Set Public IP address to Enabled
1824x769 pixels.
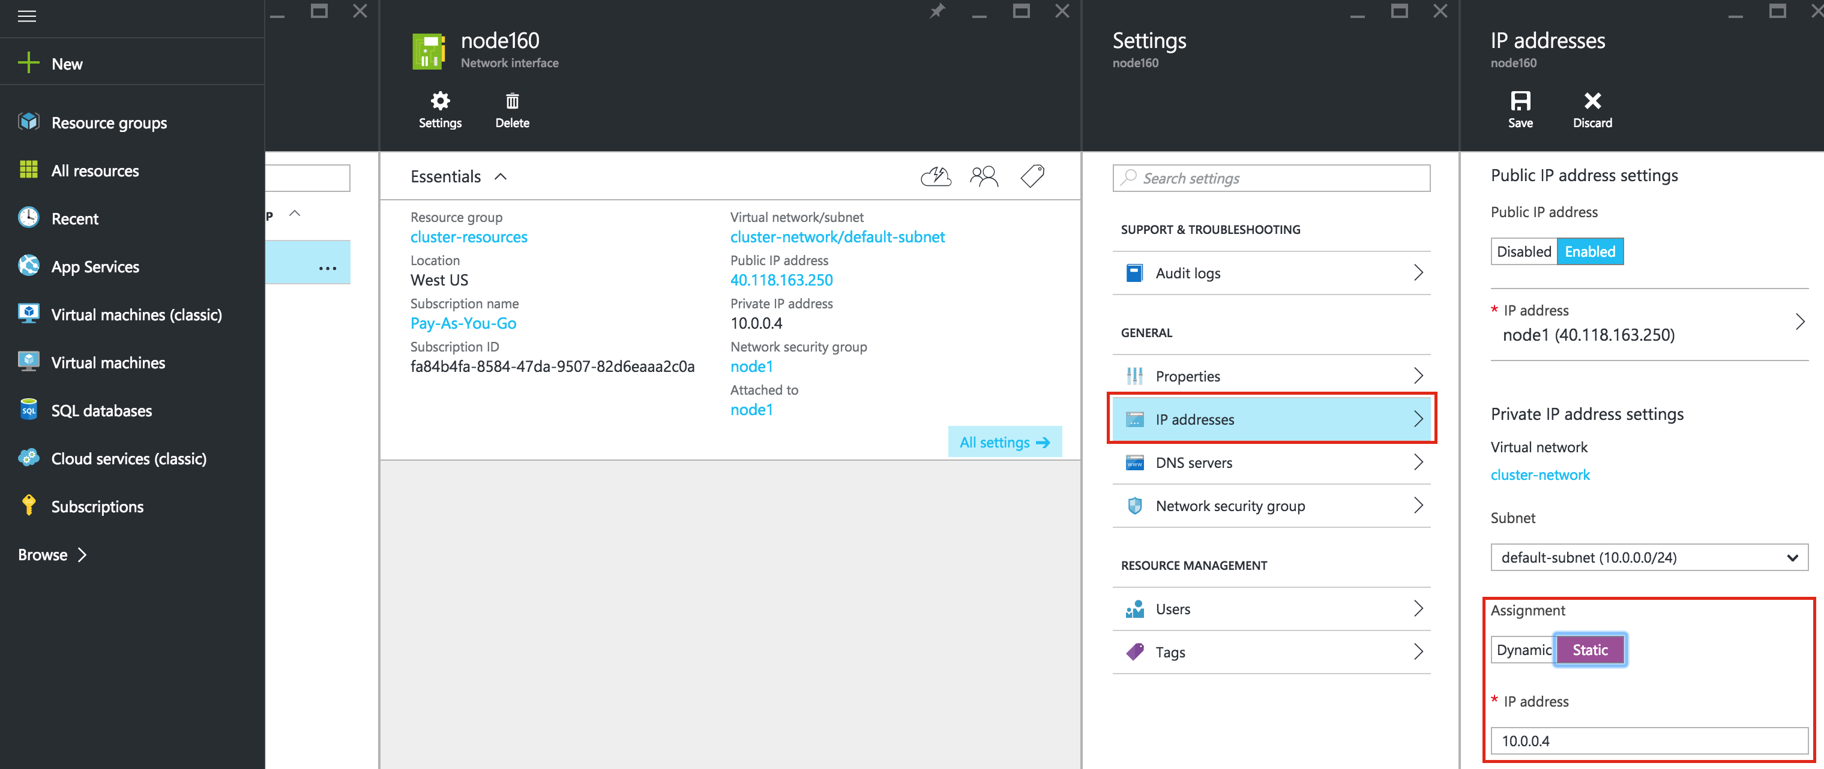tap(1590, 252)
